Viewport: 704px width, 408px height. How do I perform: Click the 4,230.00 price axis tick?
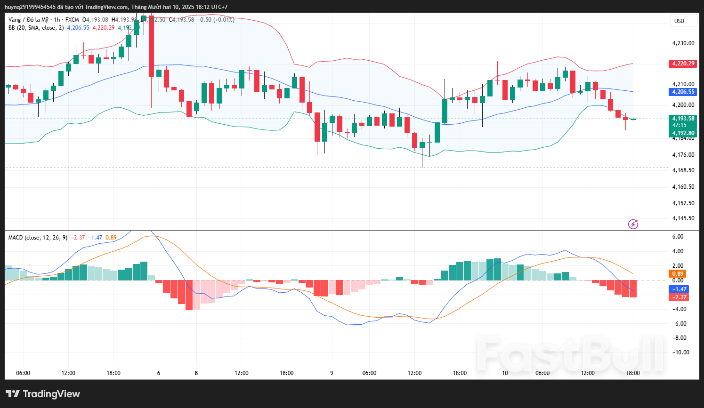point(683,43)
